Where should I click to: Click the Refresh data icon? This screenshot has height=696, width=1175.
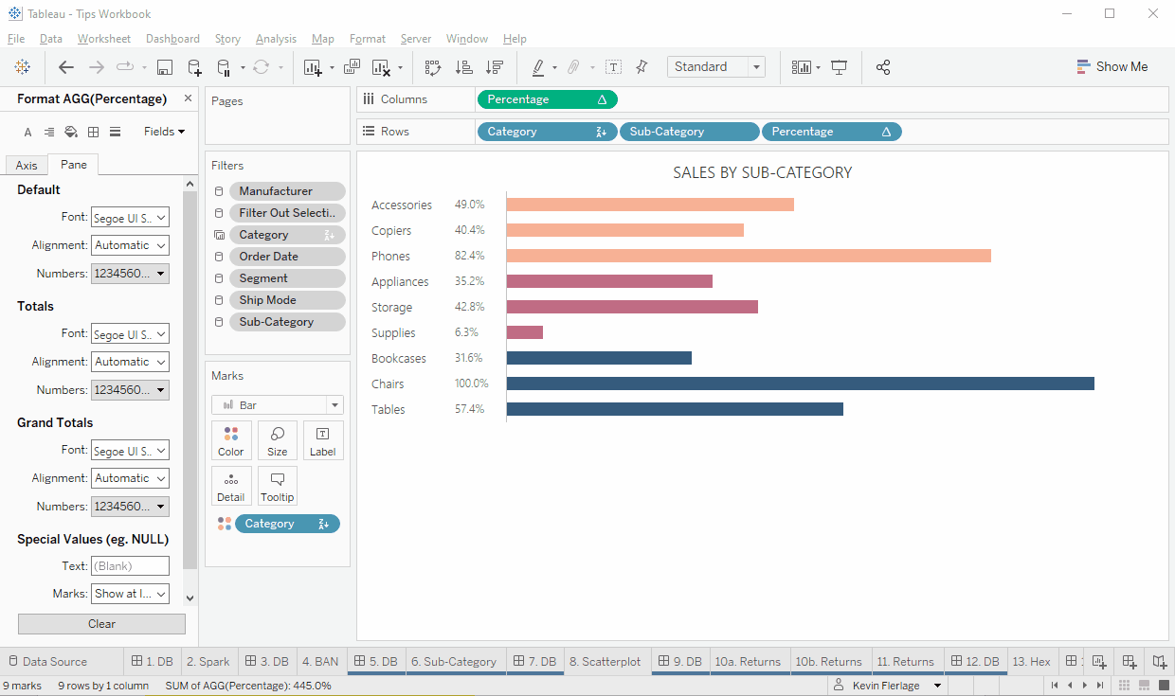[x=261, y=67]
